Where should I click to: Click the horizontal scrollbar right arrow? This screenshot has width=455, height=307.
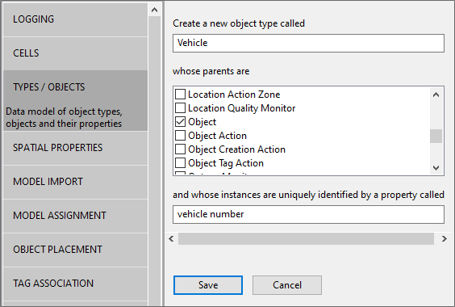[445, 238]
